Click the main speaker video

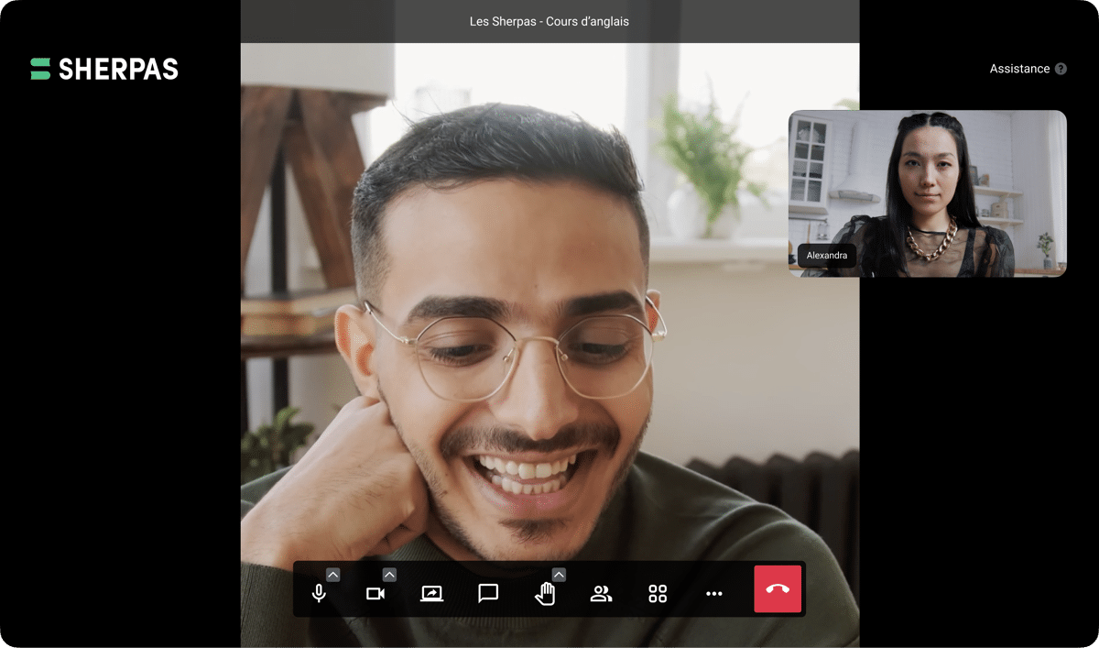[x=549, y=321]
